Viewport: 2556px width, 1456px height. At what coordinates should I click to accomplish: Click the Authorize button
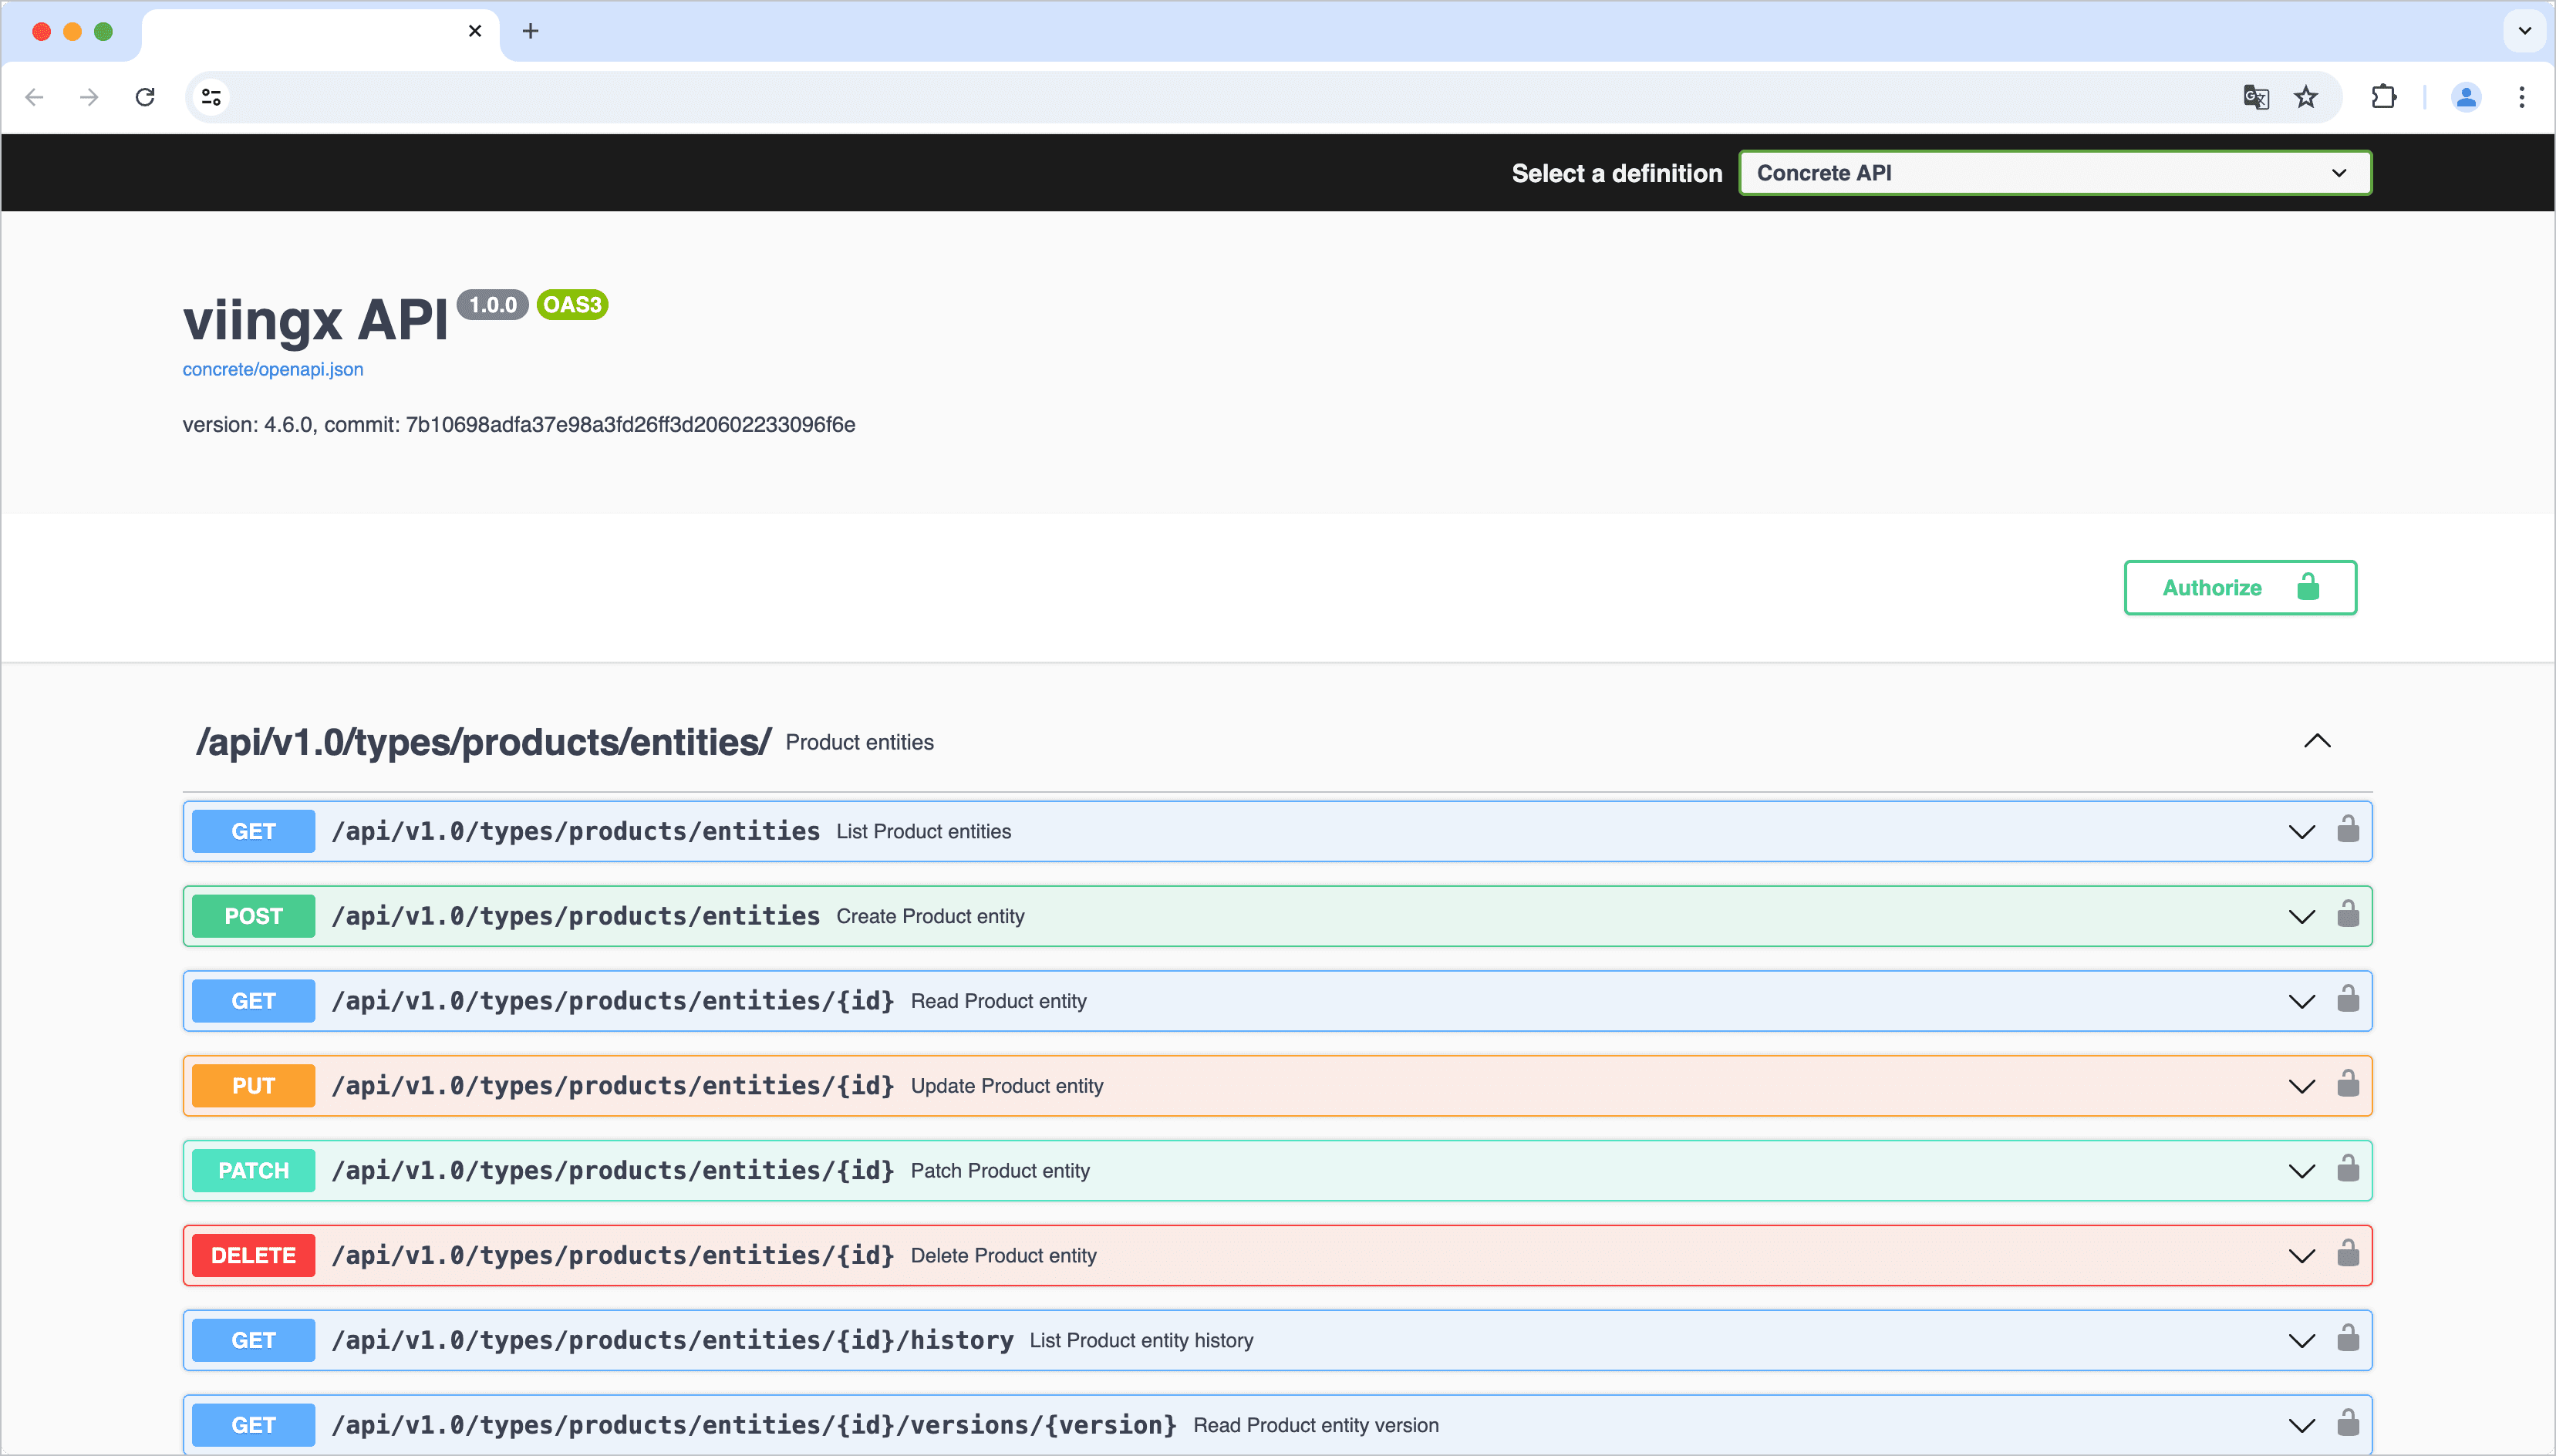point(2239,588)
